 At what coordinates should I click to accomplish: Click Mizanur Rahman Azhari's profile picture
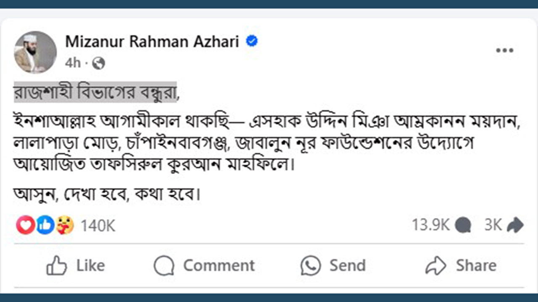tap(35, 52)
